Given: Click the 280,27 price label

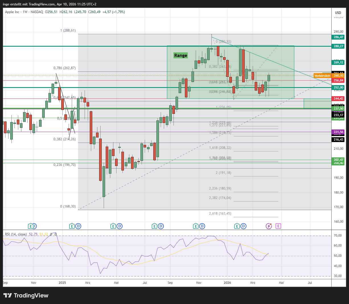Looking at the screenshot, I should (338, 46).
